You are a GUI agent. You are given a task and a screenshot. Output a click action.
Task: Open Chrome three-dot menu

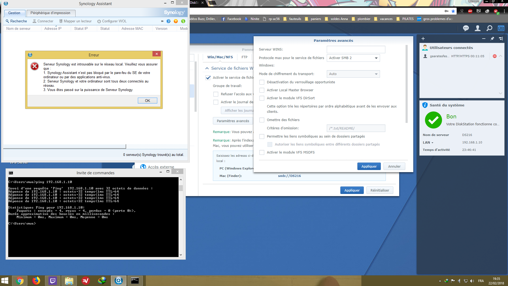tap(504, 11)
